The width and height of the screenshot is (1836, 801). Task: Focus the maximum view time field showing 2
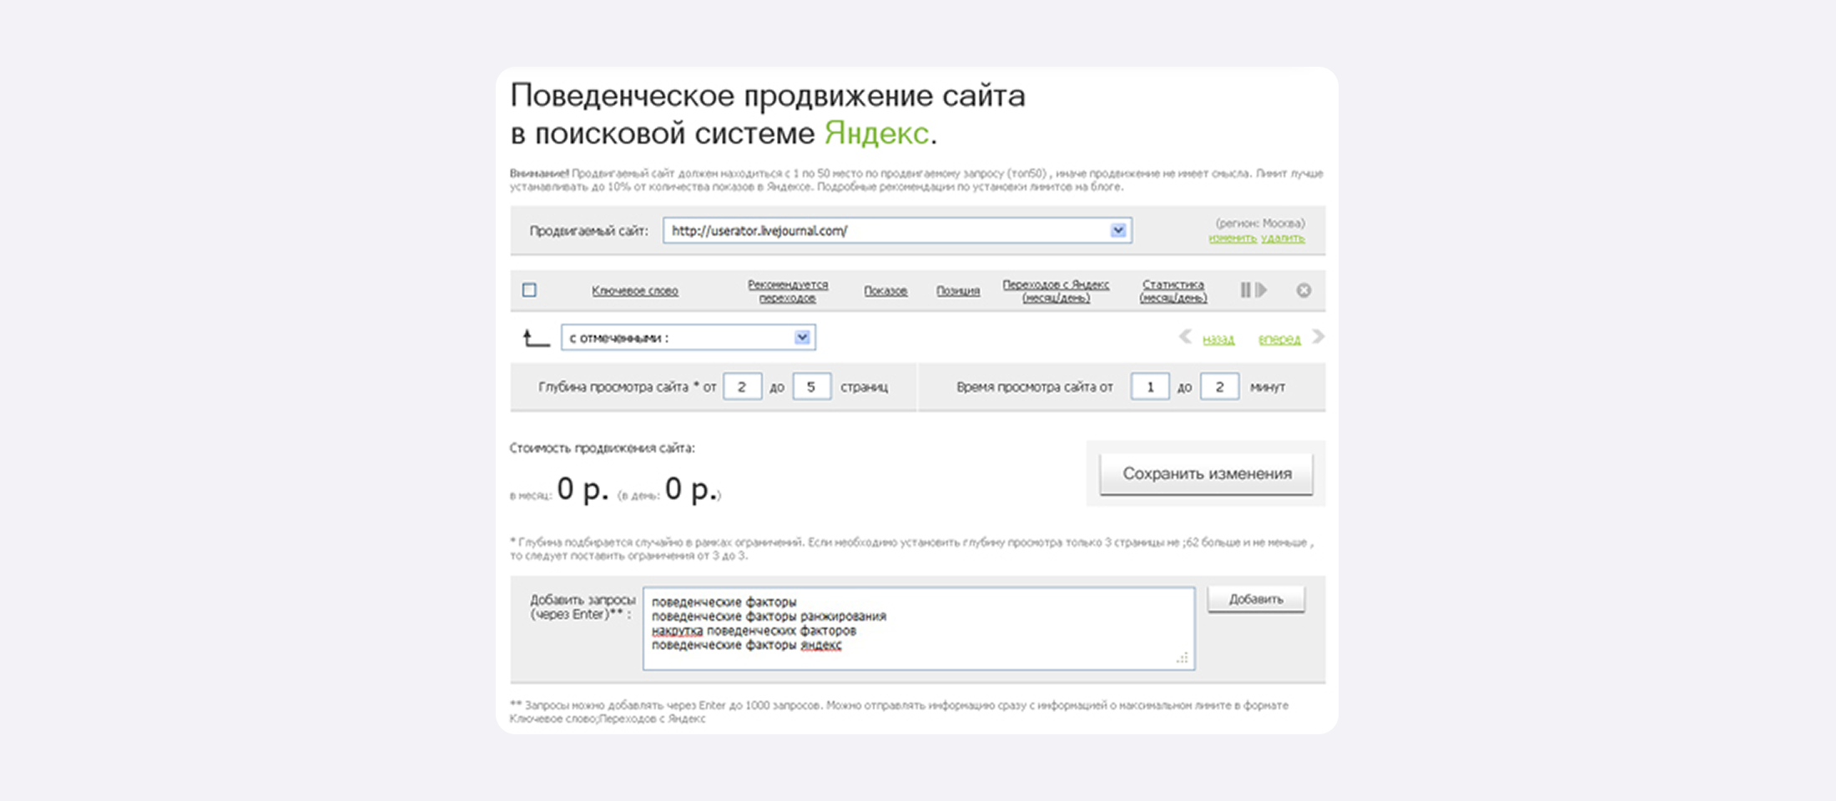(x=1219, y=387)
